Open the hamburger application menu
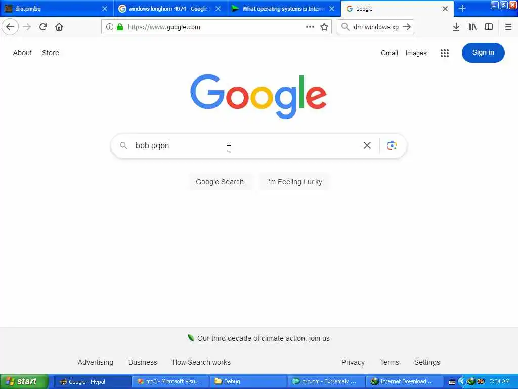Image resolution: width=518 pixels, height=389 pixels. (508, 27)
